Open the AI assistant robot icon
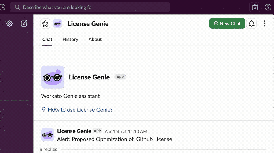This screenshot has width=274, height=153. tap(255, 7)
